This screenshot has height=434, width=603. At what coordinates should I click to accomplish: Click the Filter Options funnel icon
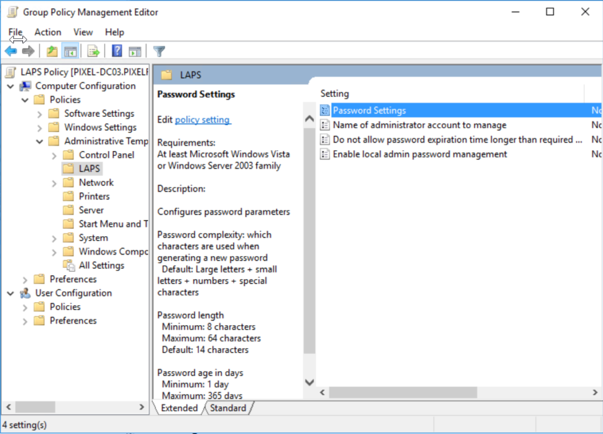159,51
